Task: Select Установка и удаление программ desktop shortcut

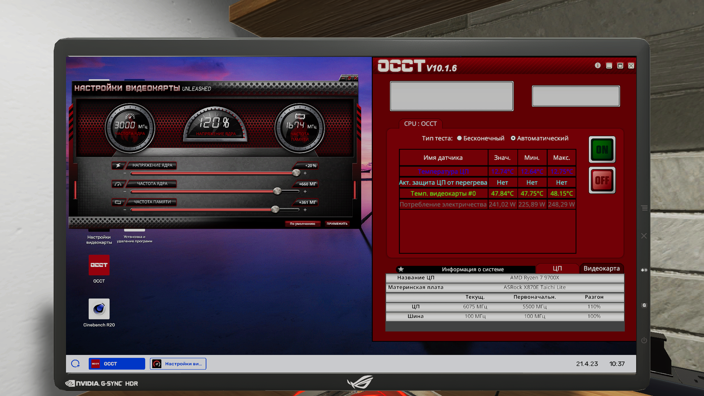Action: coord(135,239)
